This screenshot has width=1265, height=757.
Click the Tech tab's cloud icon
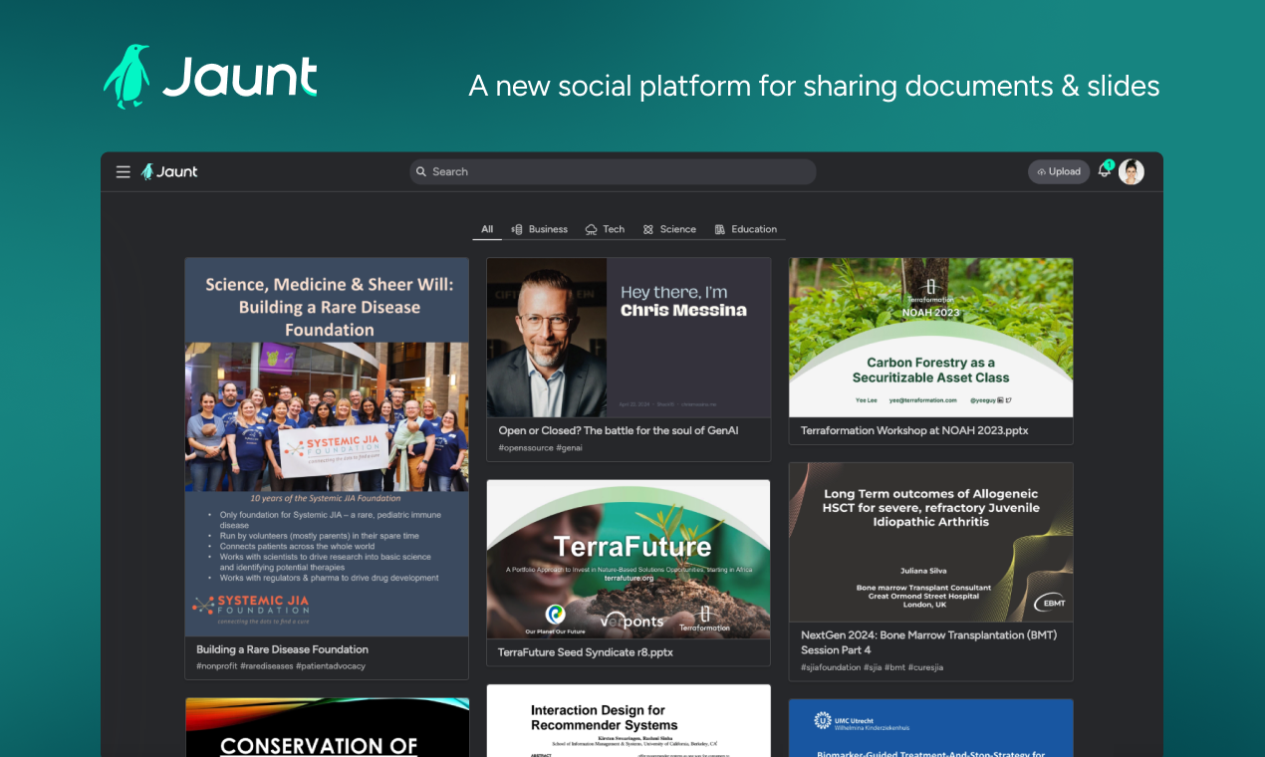(x=592, y=229)
